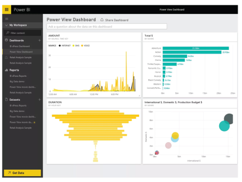Click the yellow star on Power View movie dataset
The width and height of the screenshot is (242, 182).
(x=34, y=123)
